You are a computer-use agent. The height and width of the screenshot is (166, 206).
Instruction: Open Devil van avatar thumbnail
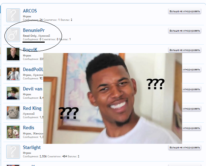pos(13,93)
